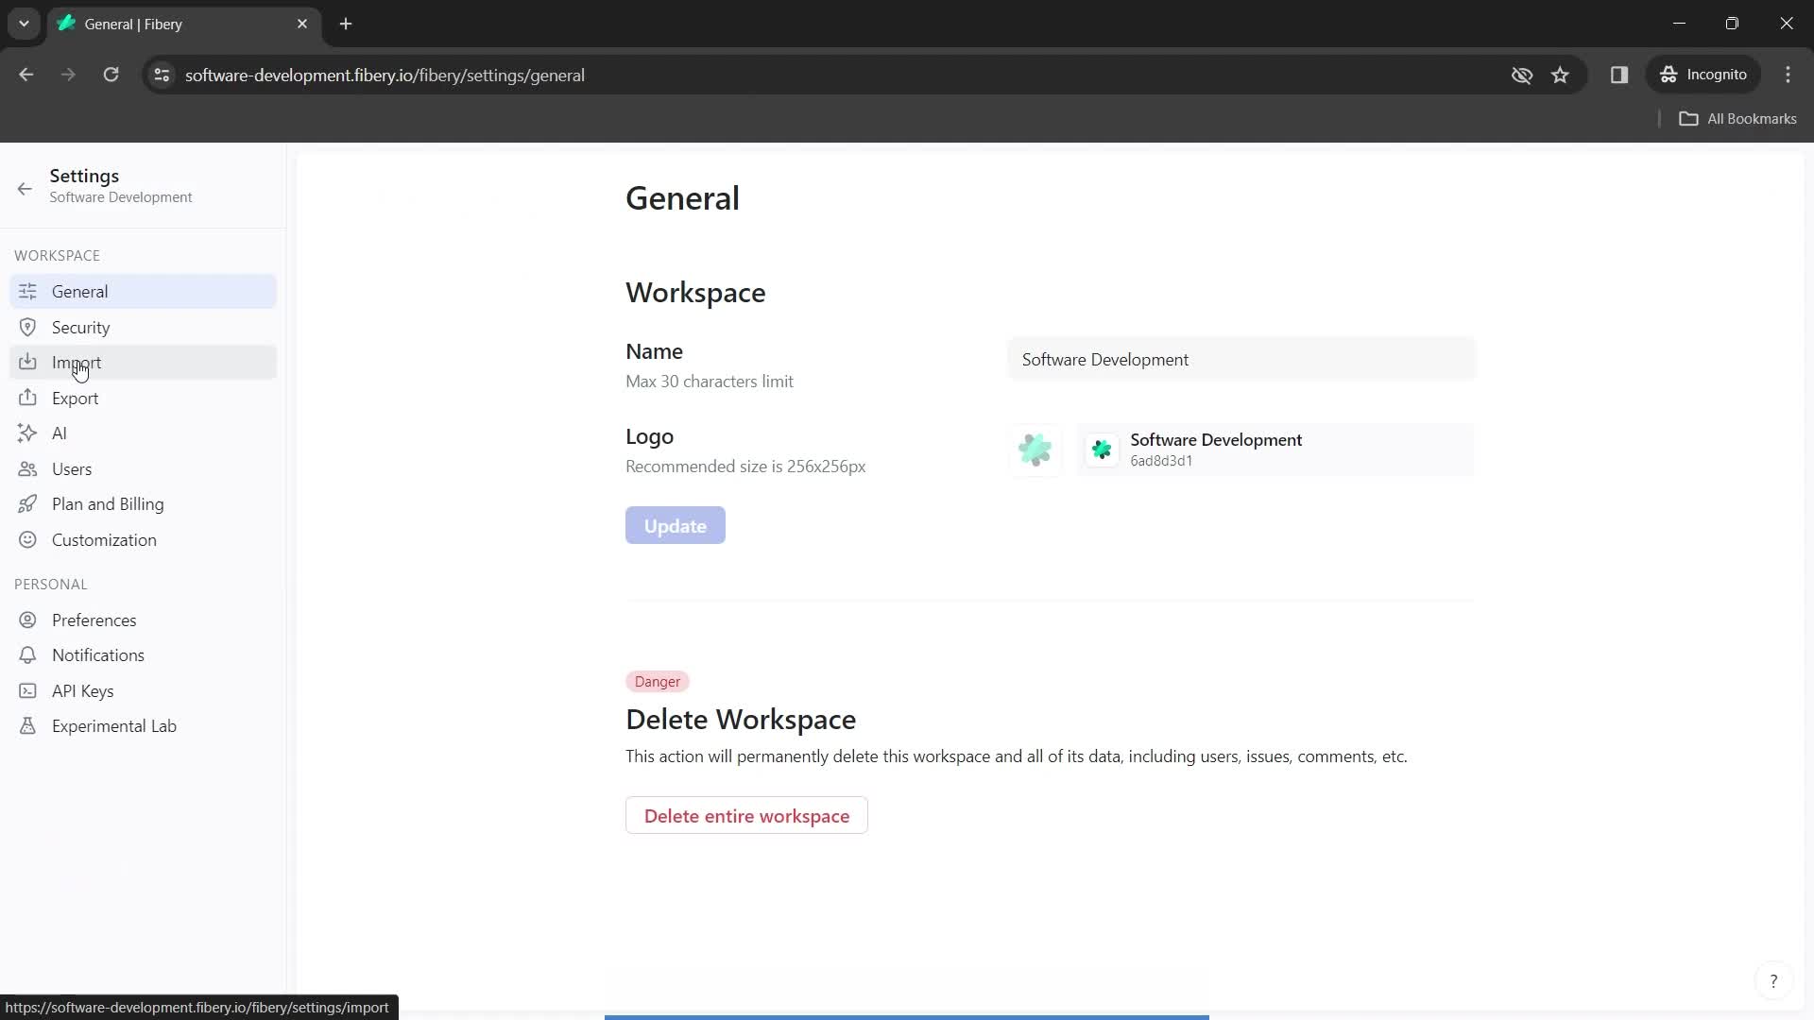Click the AI sparkle icon
Screen dimensions: 1814x1020
coord(27,433)
